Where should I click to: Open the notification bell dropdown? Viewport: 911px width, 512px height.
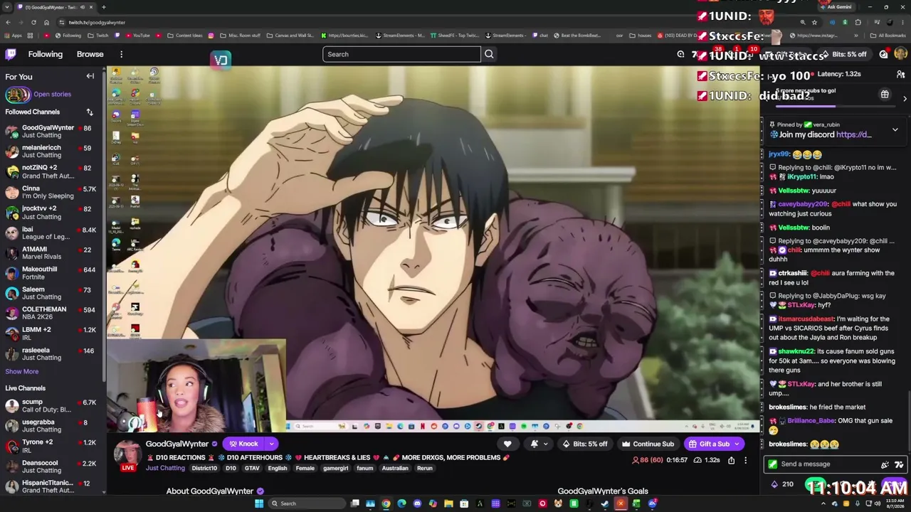tap(538, 444)
